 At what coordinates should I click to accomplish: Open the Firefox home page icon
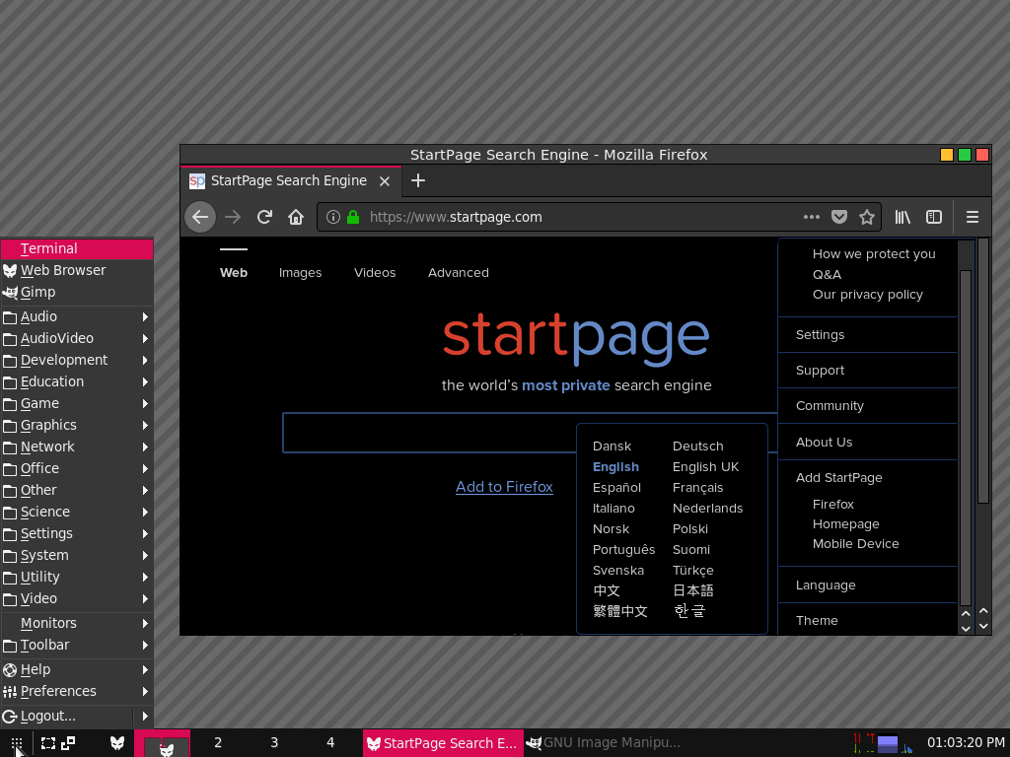(x=296, y=217)
